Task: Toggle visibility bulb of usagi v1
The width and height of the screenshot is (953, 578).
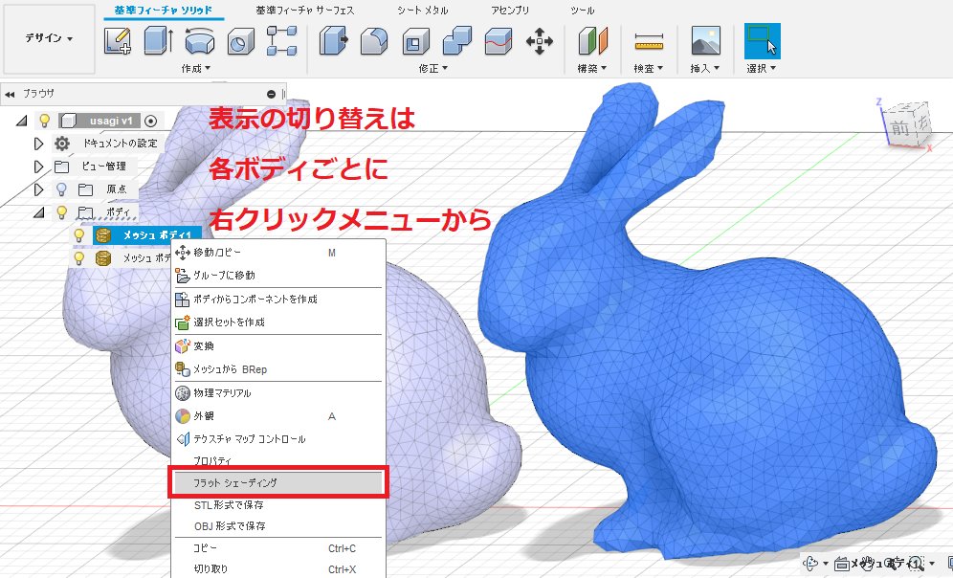Action: [44, 121]
